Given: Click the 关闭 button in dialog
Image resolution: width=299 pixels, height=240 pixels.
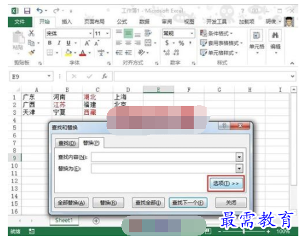Looking at the screenshot, I should 231,203.
